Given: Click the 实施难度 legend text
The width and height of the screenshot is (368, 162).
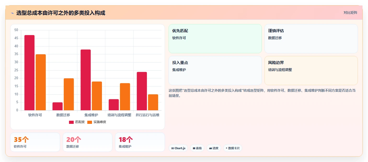Looking at the screenshot, I should tap(100, 122).
